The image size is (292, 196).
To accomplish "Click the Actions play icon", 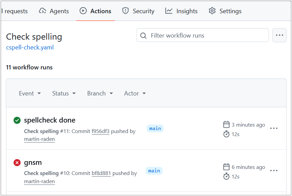I will pyautogui.click(x=83, y=10).
